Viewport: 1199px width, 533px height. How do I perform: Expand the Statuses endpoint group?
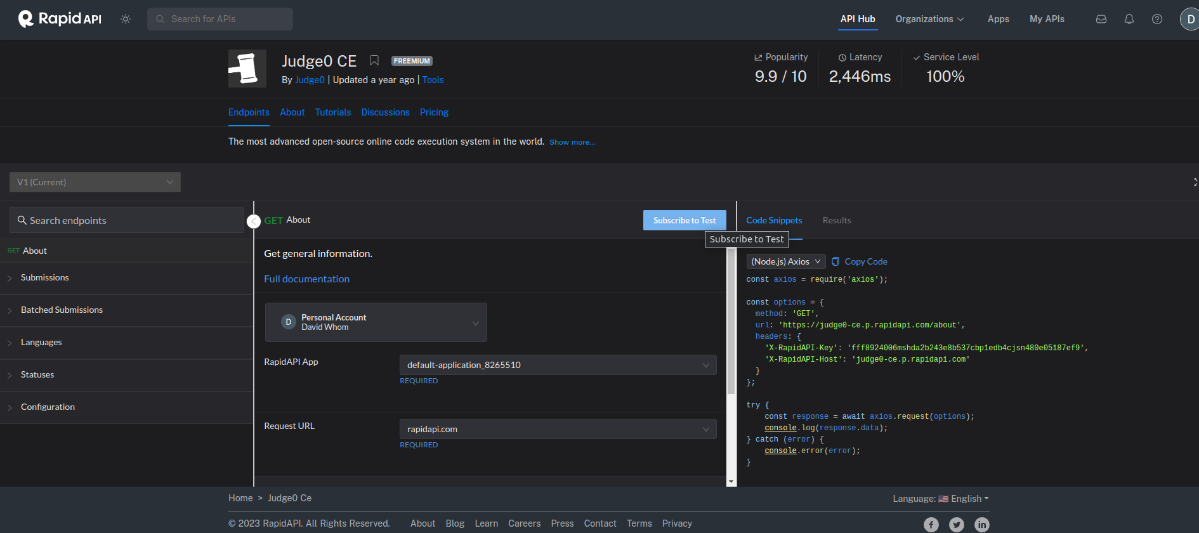point(126,375)
